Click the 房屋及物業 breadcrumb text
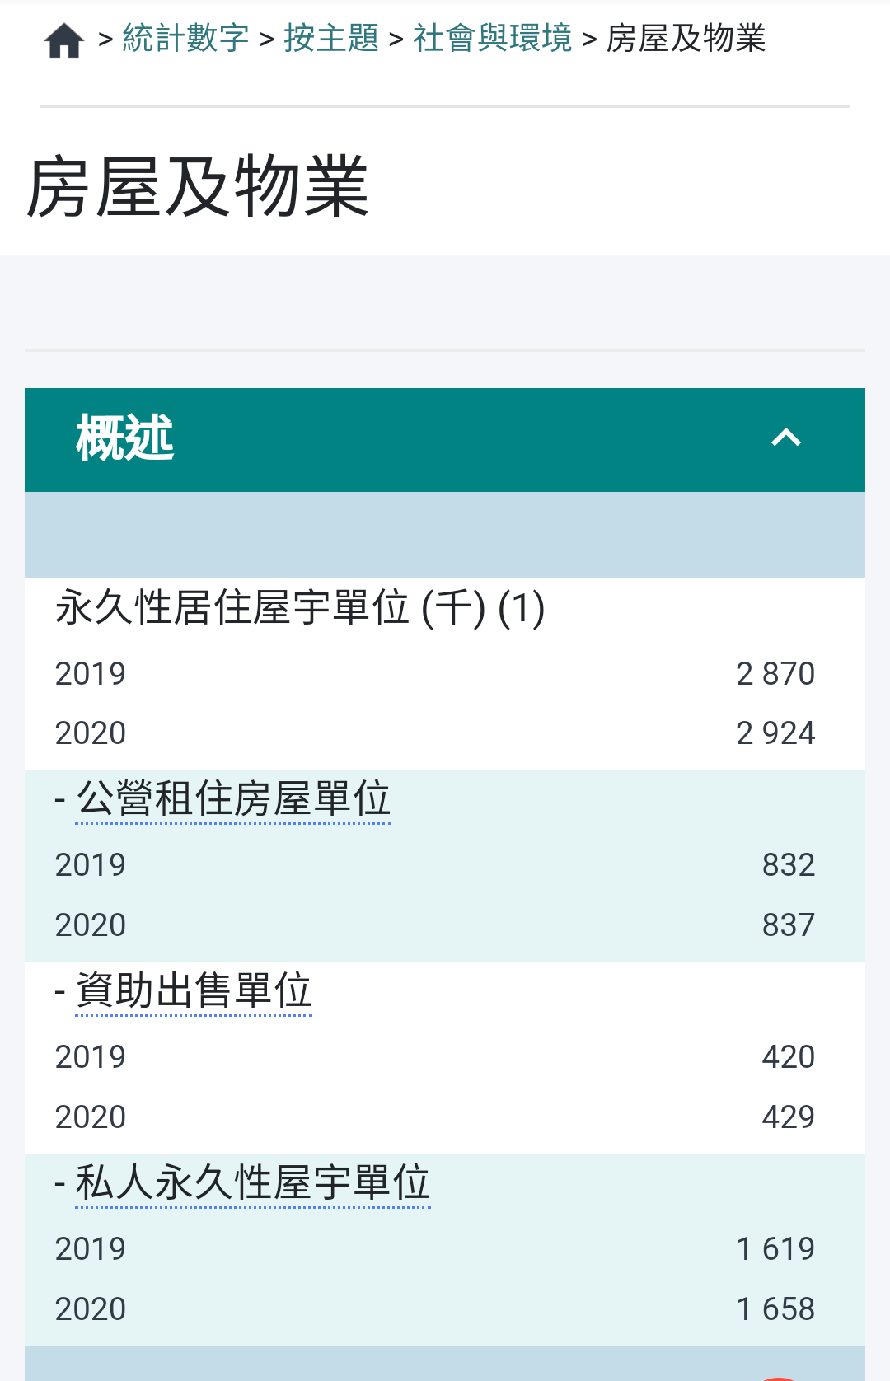The height and width of the screenshot is (1381, 890). pyautogui.click(x=686, y=38)
